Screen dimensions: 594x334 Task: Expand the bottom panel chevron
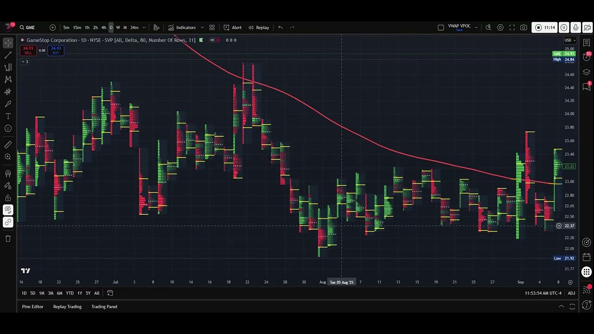[x=561, y=307]
